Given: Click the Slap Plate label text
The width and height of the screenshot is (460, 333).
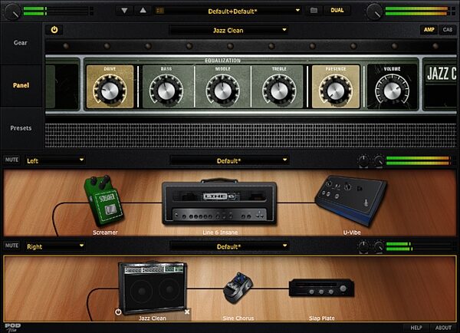Looking at the screenshot, I should pos(321,318).
